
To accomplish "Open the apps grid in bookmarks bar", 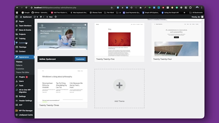I will (x=17, y=13).
